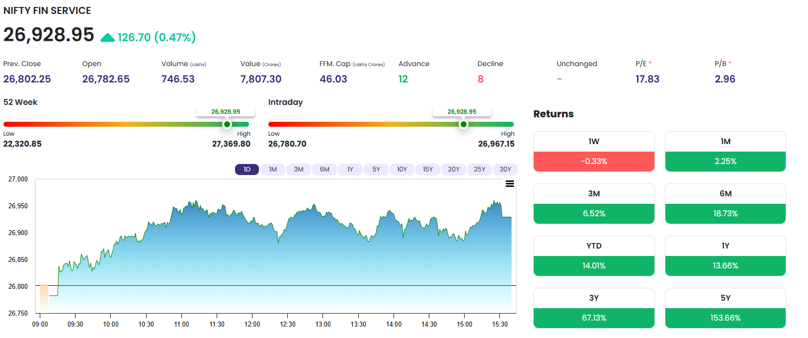Open the 1Y returns card
This screenshot has width=808, height=338.
pyautogui.click(x=726, y=256)
